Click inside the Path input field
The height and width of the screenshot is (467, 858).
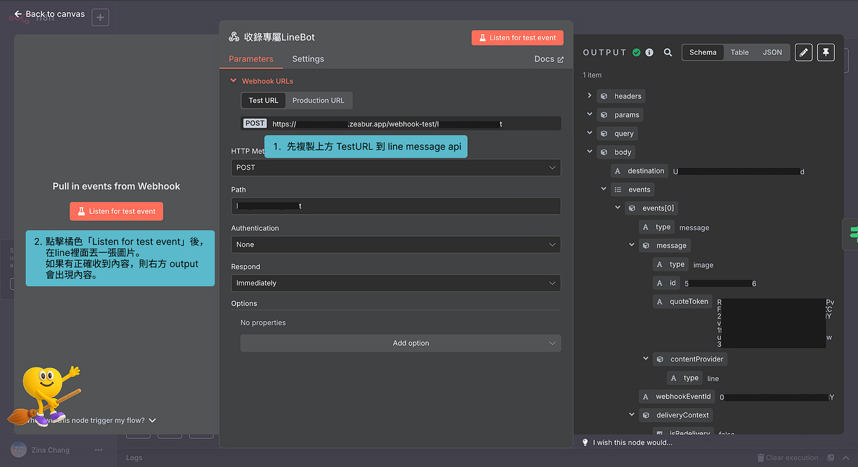(395, 206)
